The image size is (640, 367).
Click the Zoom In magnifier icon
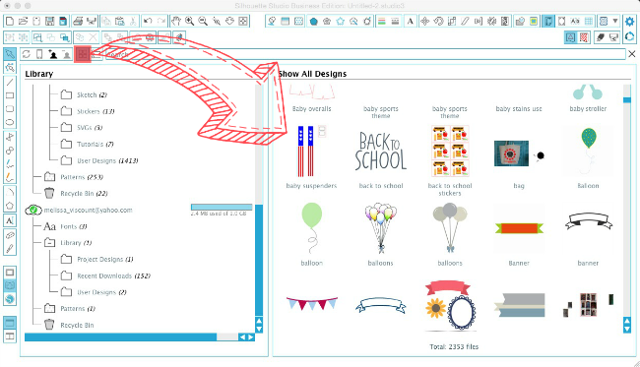tap(189, 22)
